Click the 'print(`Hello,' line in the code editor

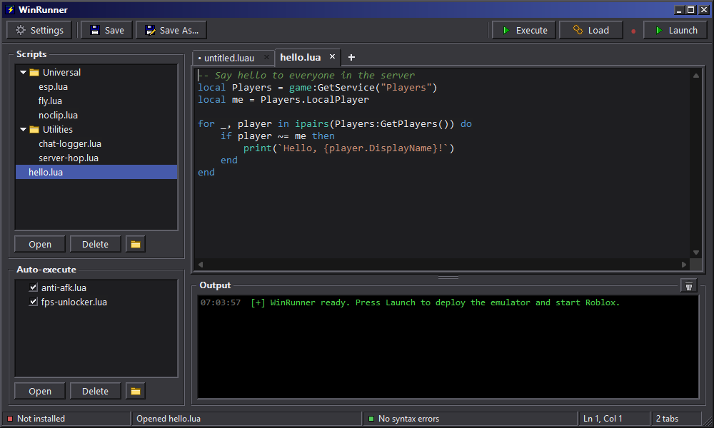click(348, 148)
